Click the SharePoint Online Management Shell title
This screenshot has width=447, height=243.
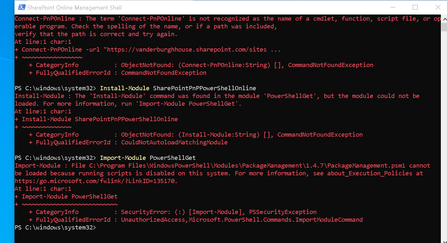point(75,7)
